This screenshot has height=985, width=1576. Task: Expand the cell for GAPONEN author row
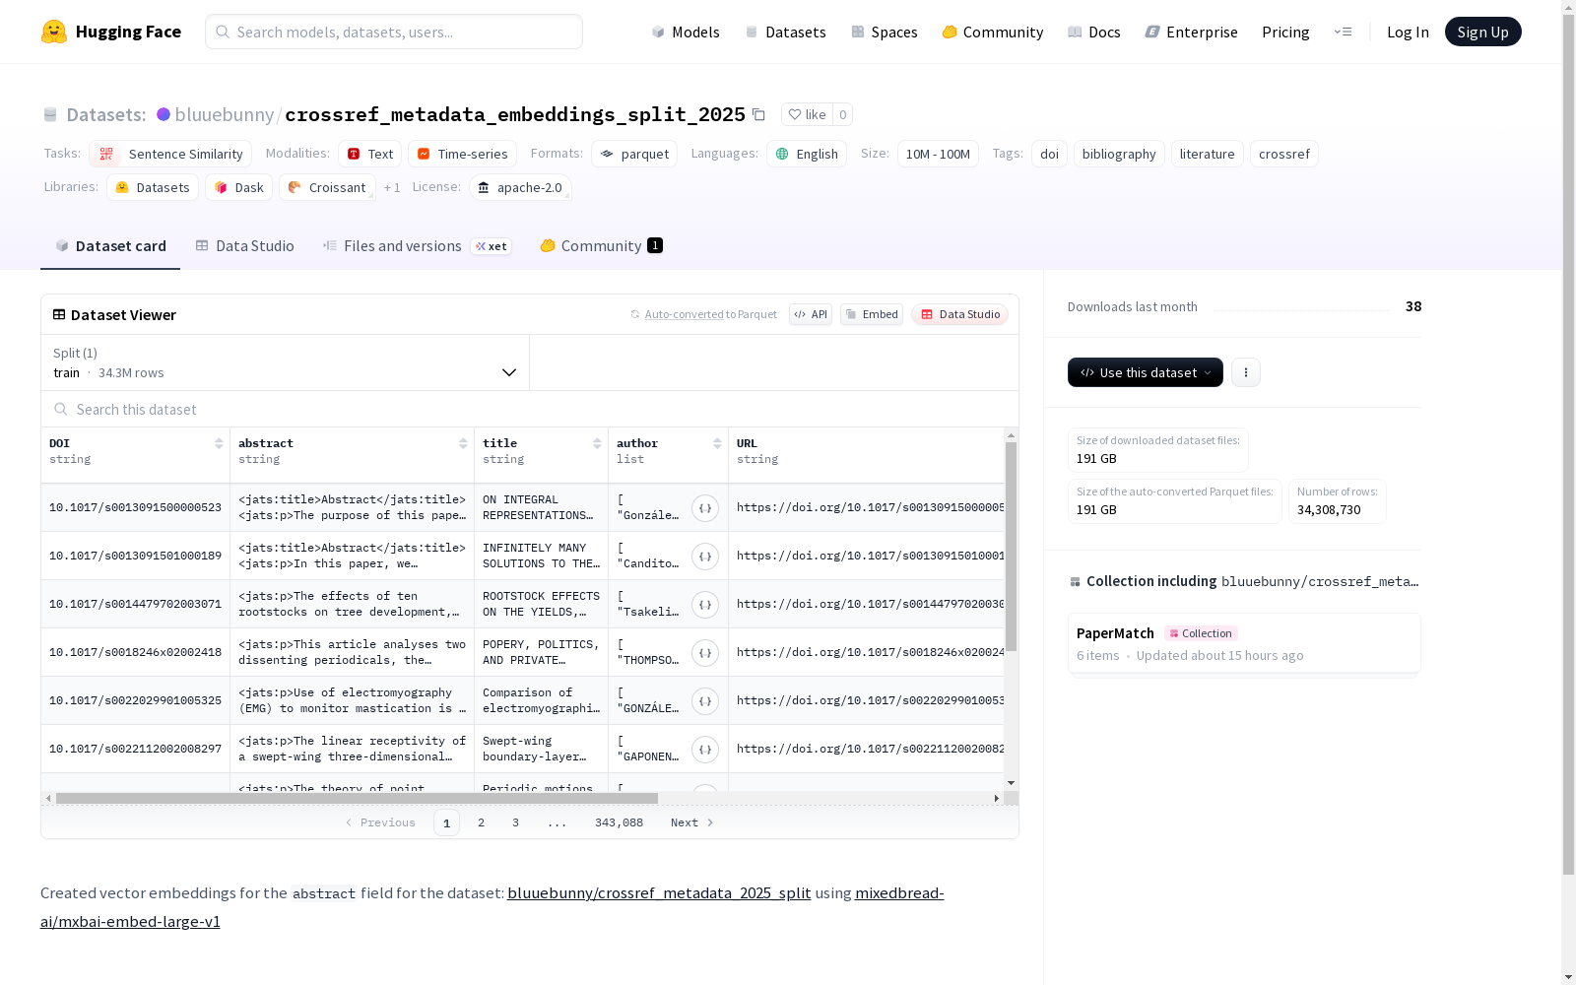point(705,750)
